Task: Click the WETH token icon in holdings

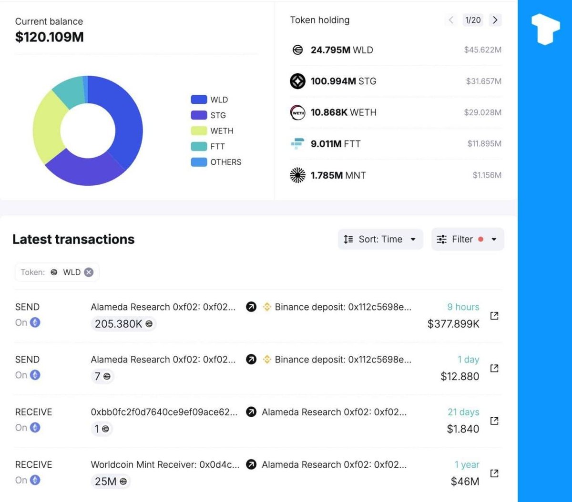Action: click(297, 112)
